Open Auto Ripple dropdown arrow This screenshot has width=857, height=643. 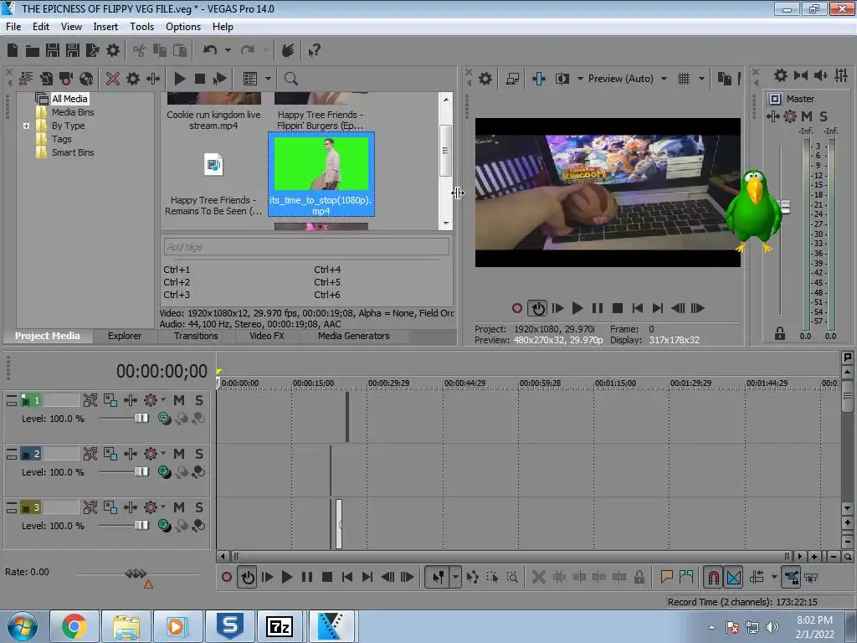click(774, 577)
